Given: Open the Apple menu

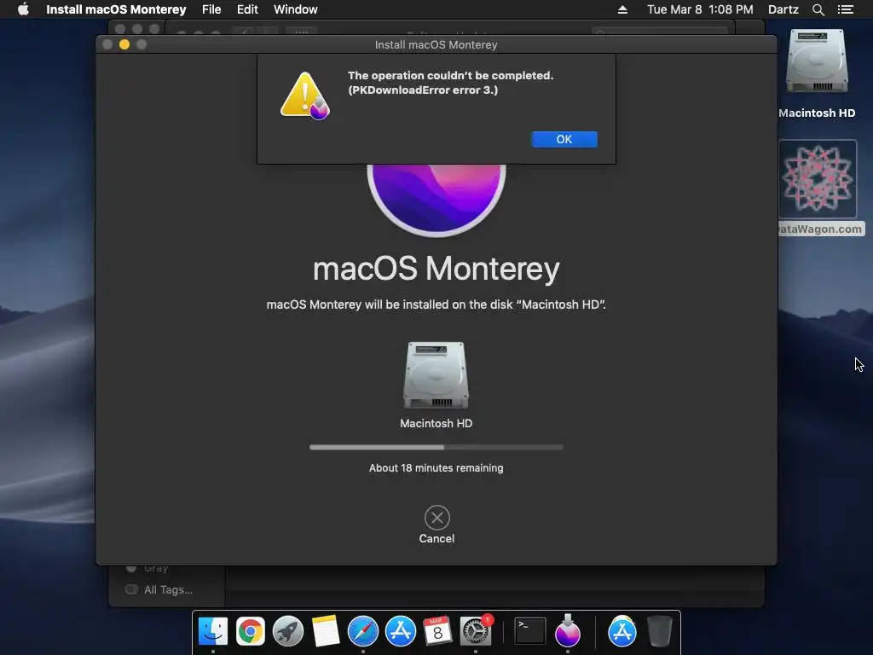Looking at the screenshot, I should (23, 9).
